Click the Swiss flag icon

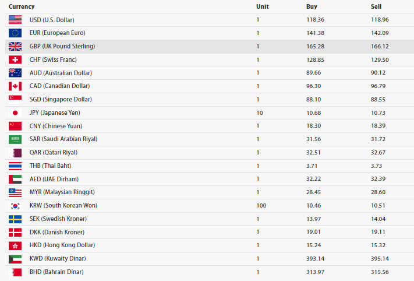pos(15,59)
